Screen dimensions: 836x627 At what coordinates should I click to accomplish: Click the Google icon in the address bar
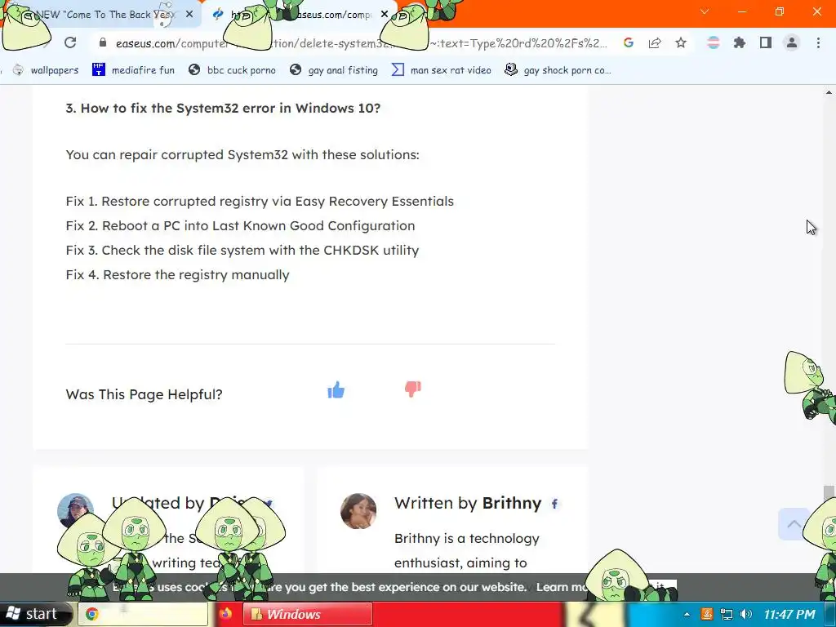click(628, 42)
